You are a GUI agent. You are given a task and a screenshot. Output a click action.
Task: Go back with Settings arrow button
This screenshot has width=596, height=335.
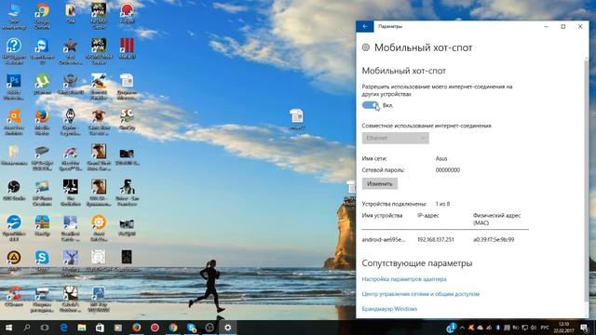pyautogui.click(x=365, y=26)
